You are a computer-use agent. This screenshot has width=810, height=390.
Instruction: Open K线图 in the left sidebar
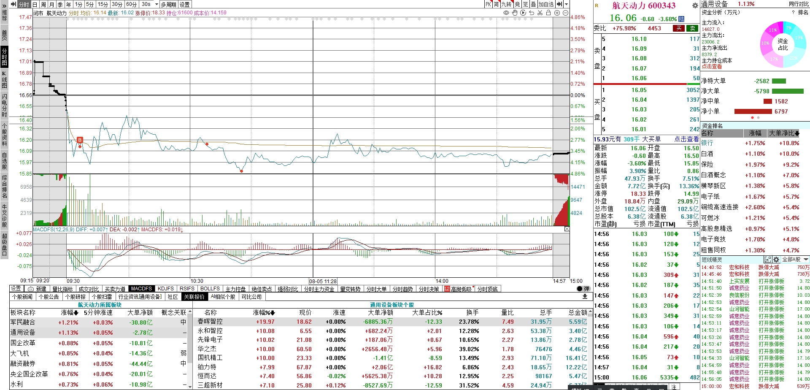4,79
